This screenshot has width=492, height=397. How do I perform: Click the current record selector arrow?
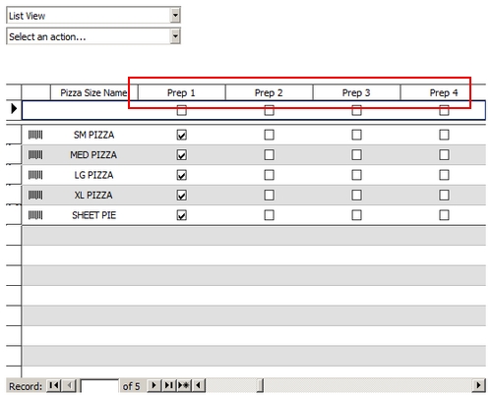pyautogui.click(x=14, y=109)
